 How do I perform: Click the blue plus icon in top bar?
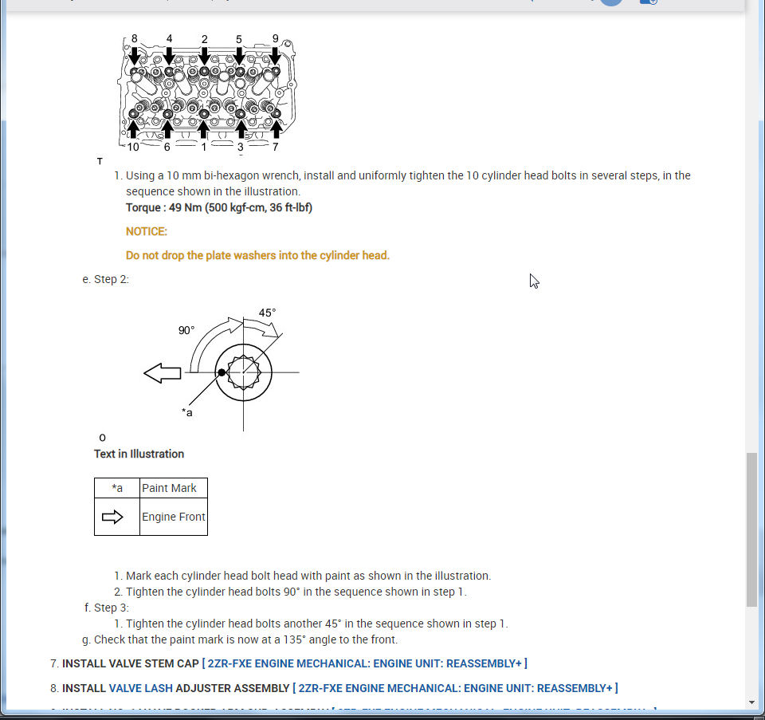649,2
